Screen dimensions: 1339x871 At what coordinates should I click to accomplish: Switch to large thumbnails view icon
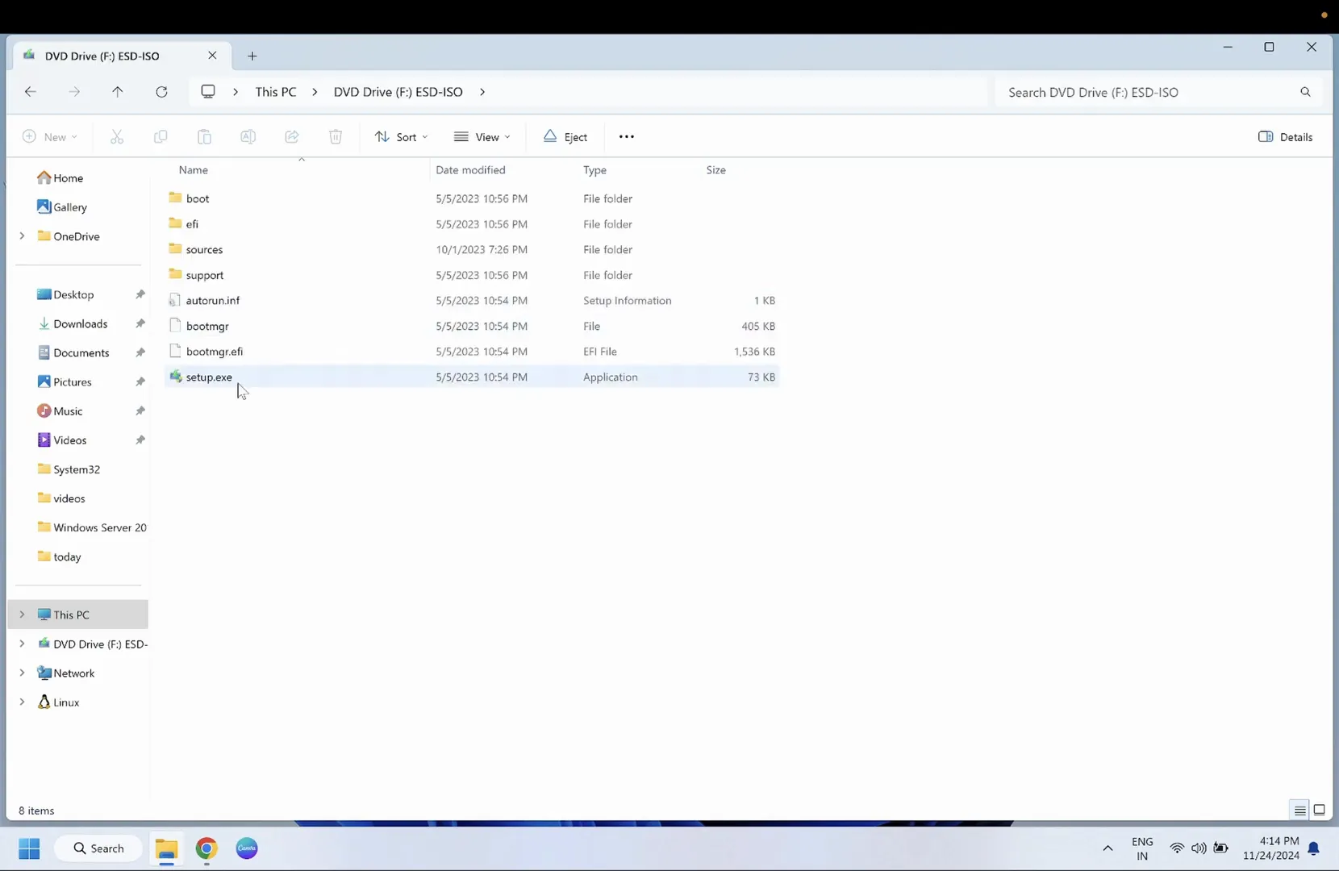[x=1320, y=811]
